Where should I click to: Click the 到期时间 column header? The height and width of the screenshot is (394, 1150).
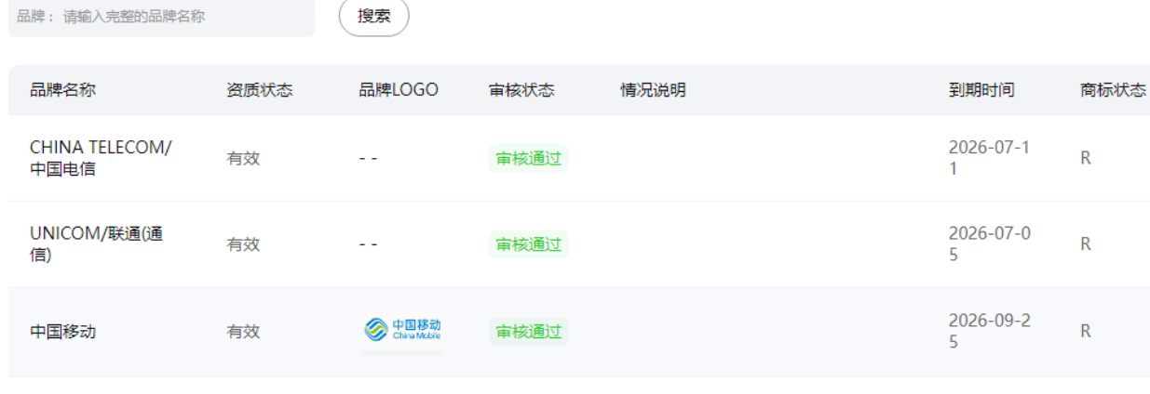click(981, 90)
